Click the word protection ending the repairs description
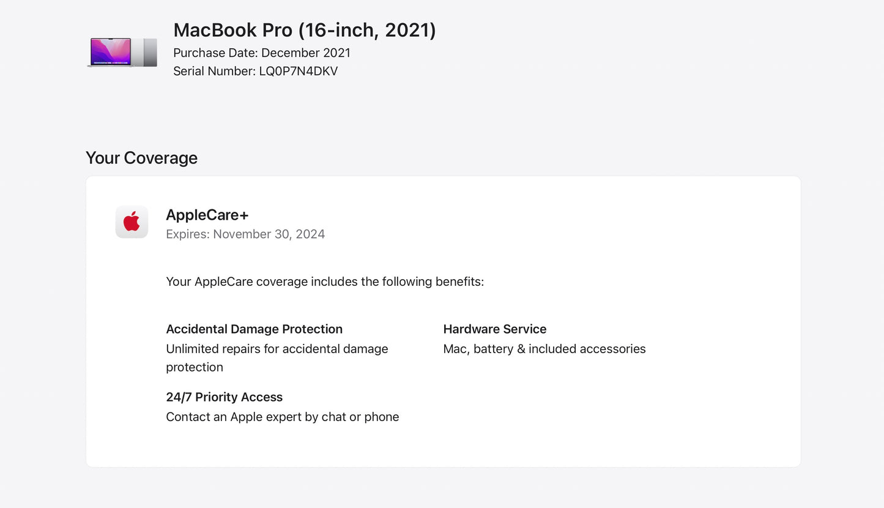Screen dimensions: 884x508 pos(195,367)
